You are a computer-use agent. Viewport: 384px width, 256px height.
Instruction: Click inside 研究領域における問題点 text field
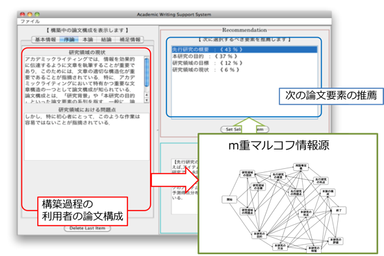click(x=86, y=136)
